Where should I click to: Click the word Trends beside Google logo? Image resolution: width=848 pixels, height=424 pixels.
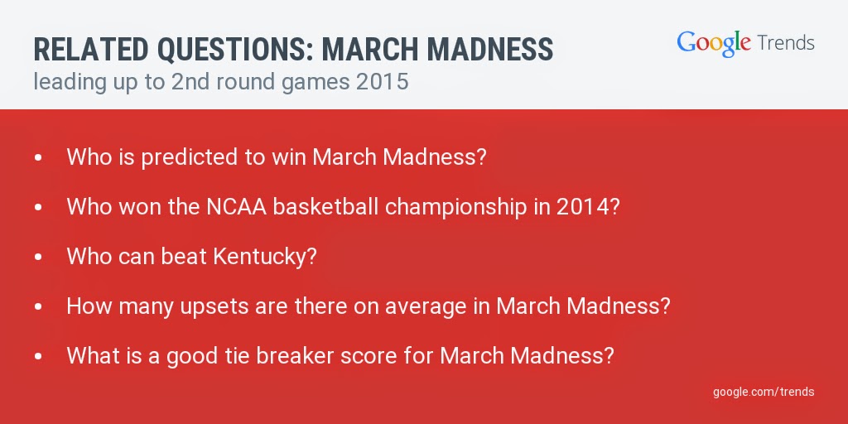pos(785,42)
